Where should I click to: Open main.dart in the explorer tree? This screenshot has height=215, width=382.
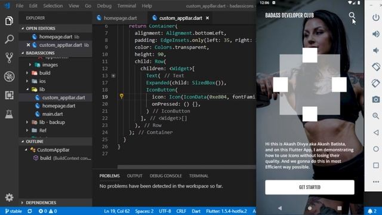point(53,114)
